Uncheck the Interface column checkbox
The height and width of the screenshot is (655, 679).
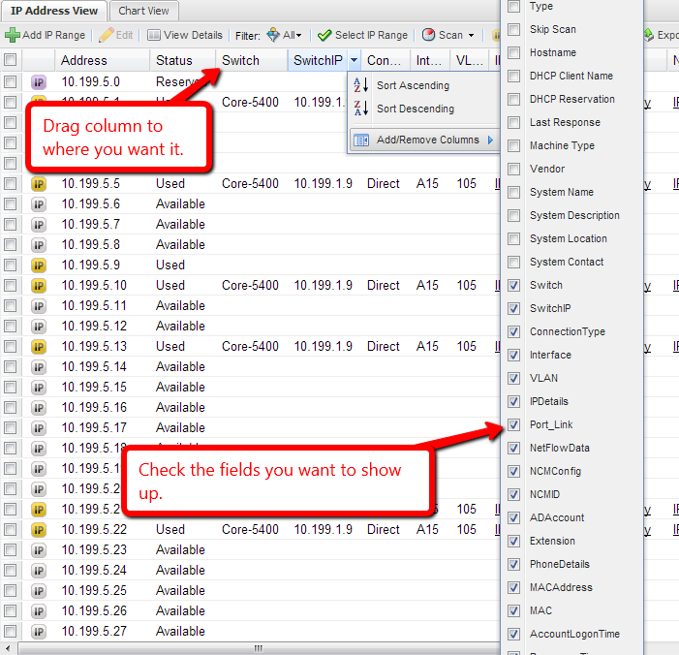pyautogui.click(x=513, y=356)
